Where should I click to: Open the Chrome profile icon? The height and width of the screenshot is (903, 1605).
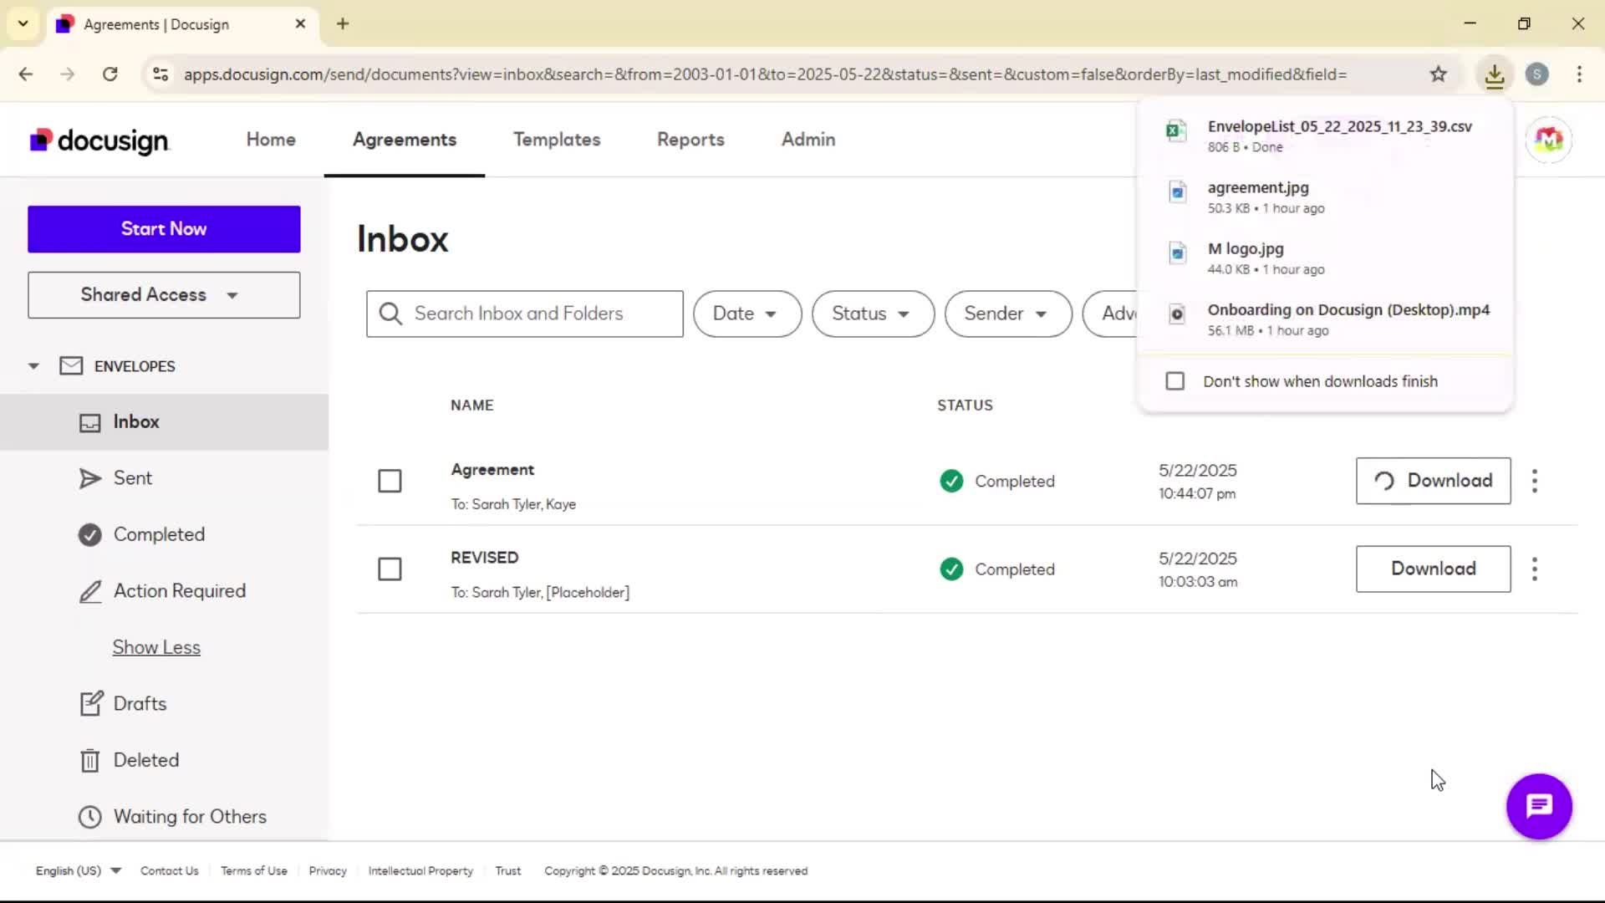[x=1536, y=74]
